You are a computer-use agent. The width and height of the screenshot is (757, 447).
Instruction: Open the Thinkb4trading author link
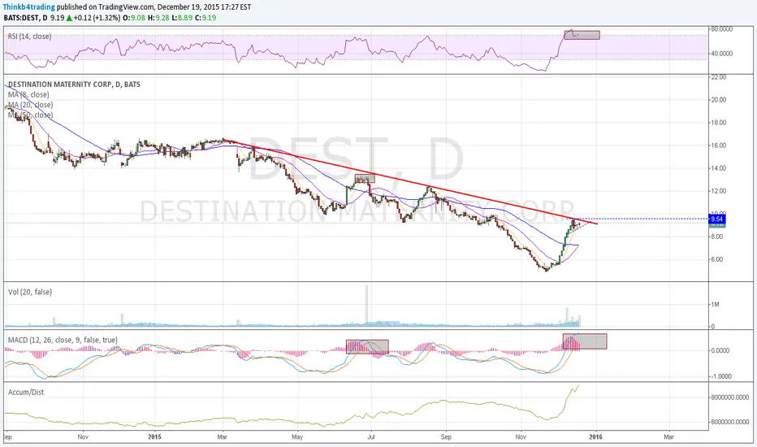point(29,7)
